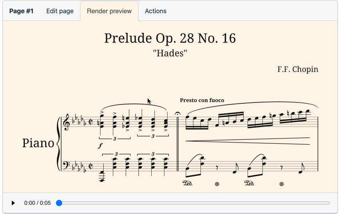The height and width of the screenshot is (215, 339).
Task: Click the "Hades" subtitle text
Action: (x=170, y=53)
